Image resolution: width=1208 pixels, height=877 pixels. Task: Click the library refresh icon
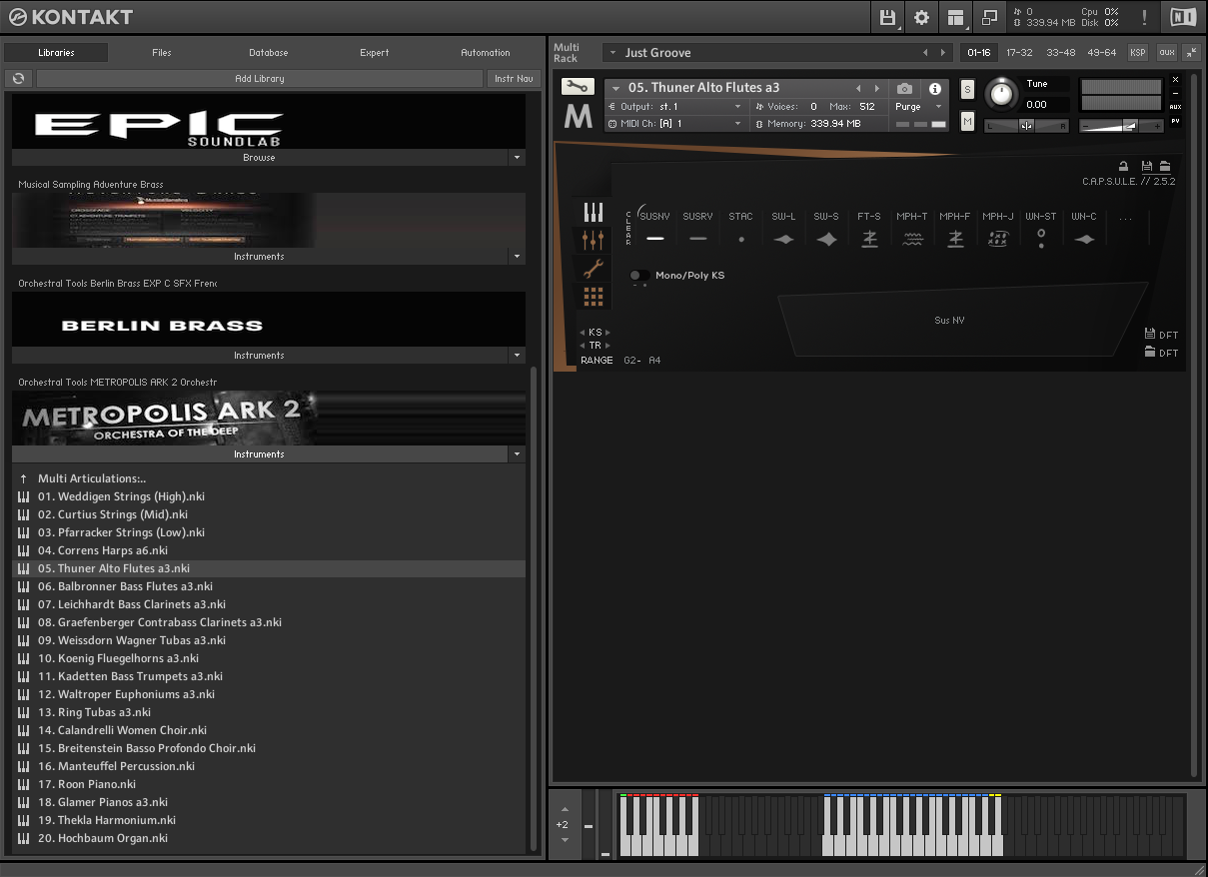pos(18,78)
